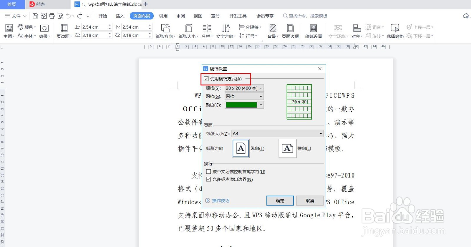
Task: Click the 选择窗格 selection pane icon
Action: 395,28
